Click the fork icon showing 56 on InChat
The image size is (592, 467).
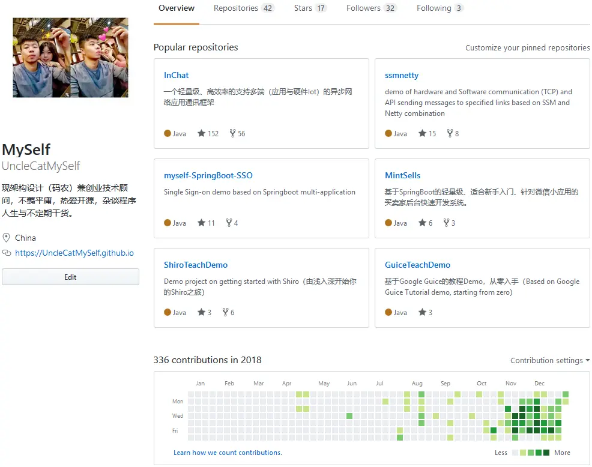pos(232,133)
